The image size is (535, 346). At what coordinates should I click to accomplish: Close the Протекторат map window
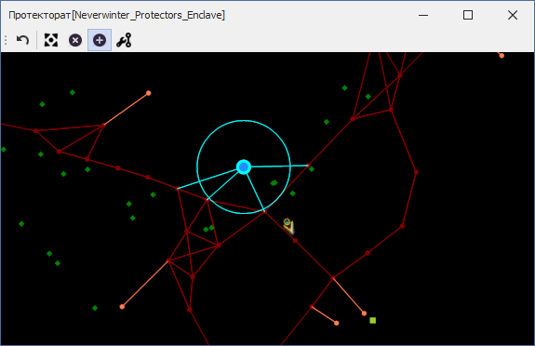coord(513,15)
